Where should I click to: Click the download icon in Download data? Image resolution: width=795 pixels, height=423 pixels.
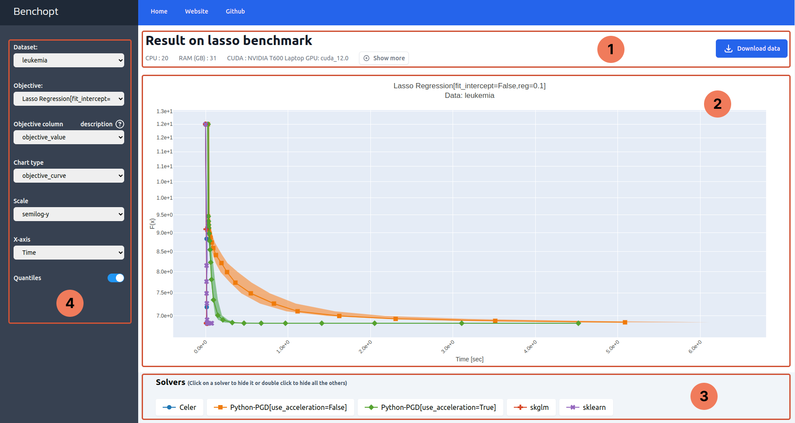click(x=728, y=49)
